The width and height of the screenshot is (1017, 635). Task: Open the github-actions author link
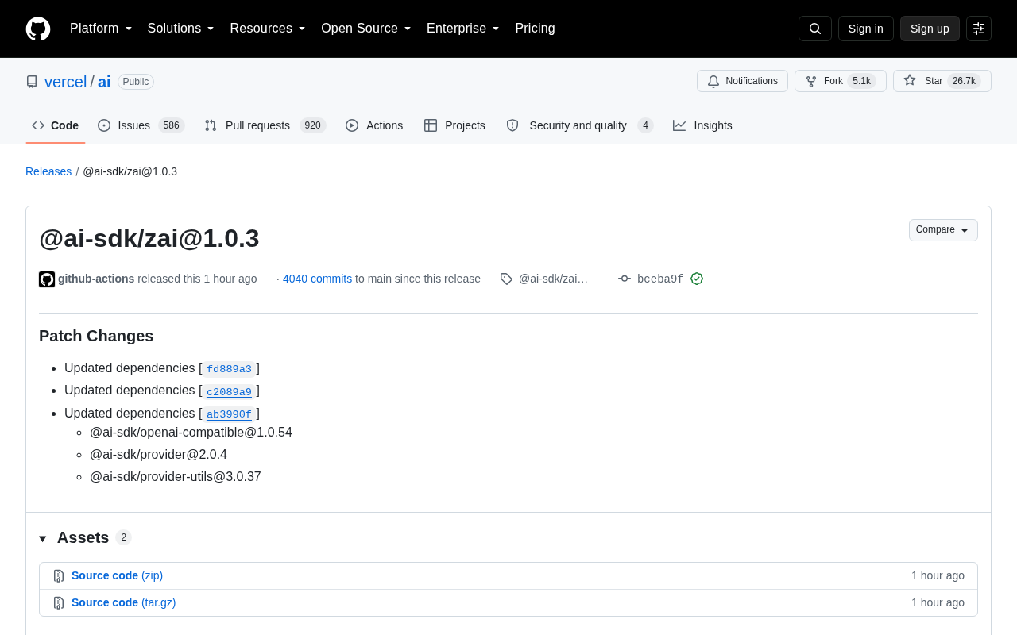pos(96,279)
